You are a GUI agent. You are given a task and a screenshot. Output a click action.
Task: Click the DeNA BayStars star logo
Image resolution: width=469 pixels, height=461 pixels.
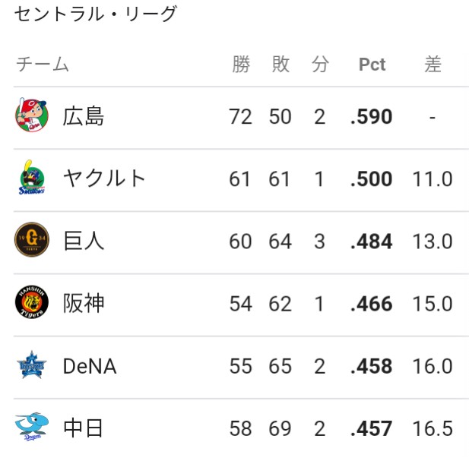[32, 365]
